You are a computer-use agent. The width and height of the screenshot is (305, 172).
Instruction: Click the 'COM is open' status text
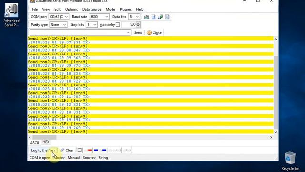40,158
